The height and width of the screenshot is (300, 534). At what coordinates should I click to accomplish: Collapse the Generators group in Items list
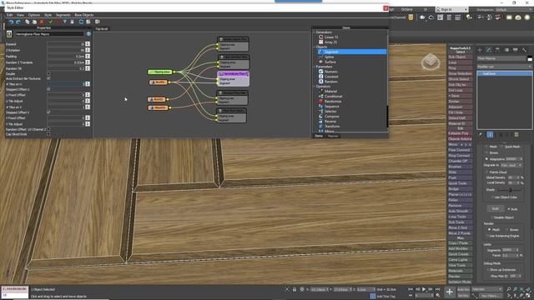pos(315,32)
